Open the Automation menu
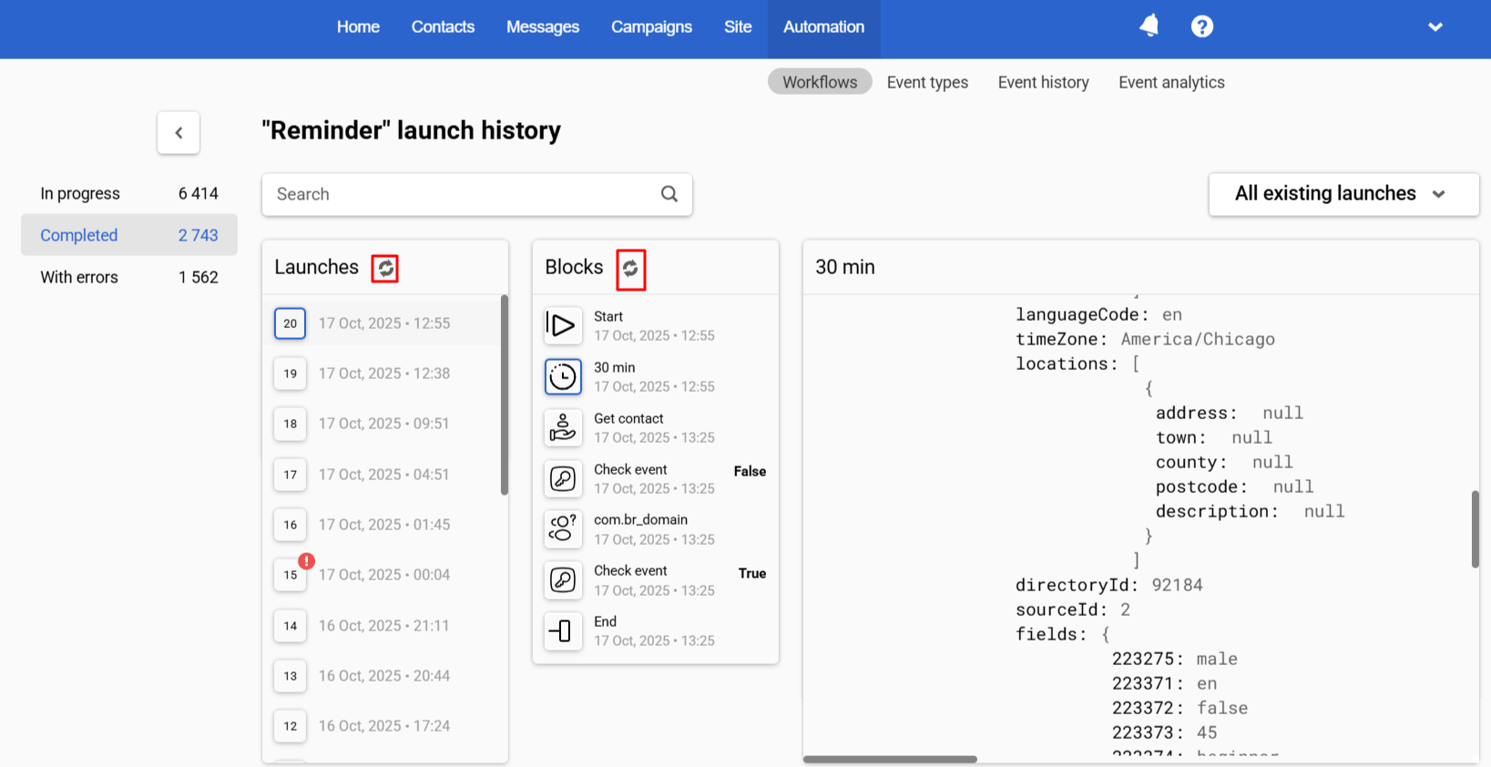The image size is (1491, 767). pos(823,27)
